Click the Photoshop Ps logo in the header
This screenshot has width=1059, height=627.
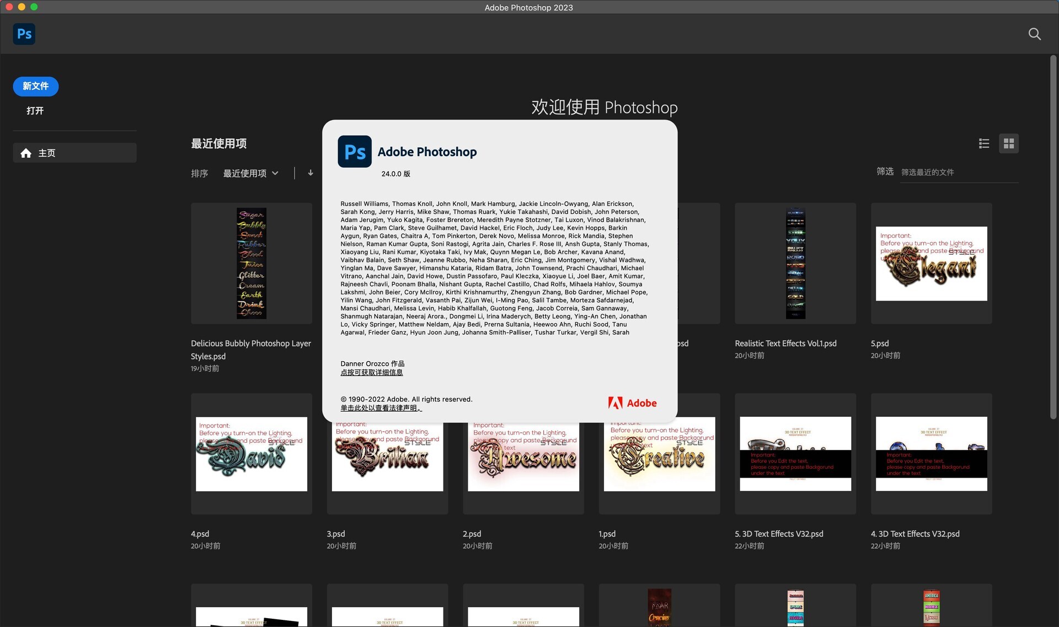coord(24,34)
